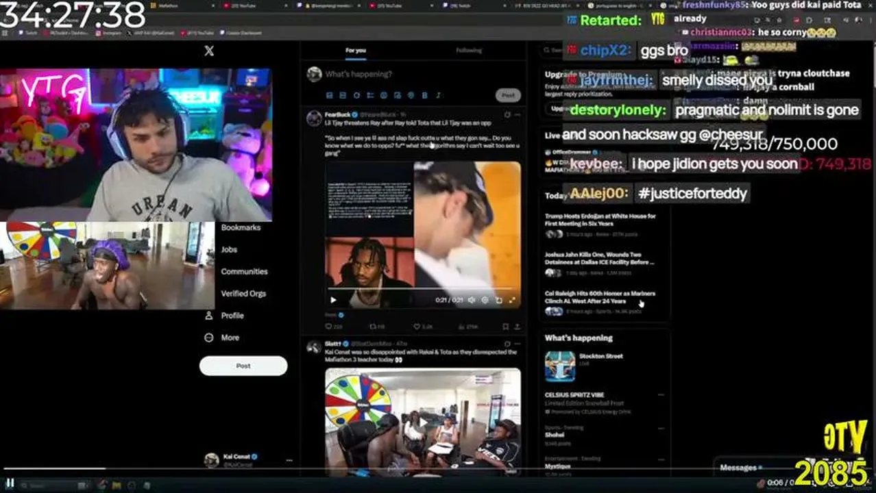Open account menu next to Kai Cenat

(x=289, y=460)
